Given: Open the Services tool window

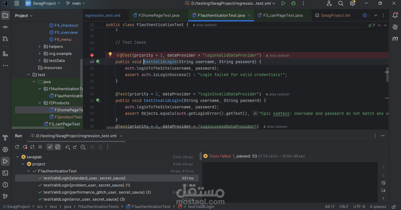Looking at the screenshot, I should coord(5,149).
